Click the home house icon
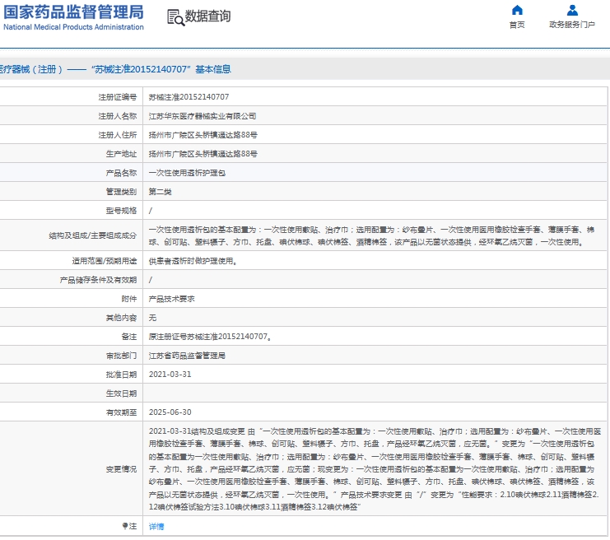The height and width of the screenshot is (540, 610). click(517, 10)
